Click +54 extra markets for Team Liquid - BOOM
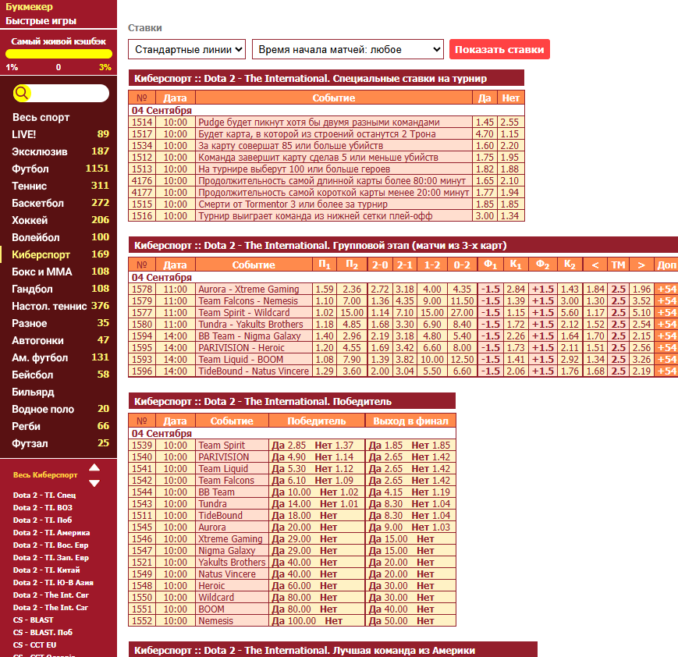 (666, 360)
